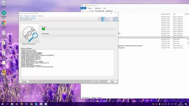Open the Файл menu in Ashampoo Burning Studio
Viewport: 189px width, 106px height.
pyautogui.click(x=21, y=16)
